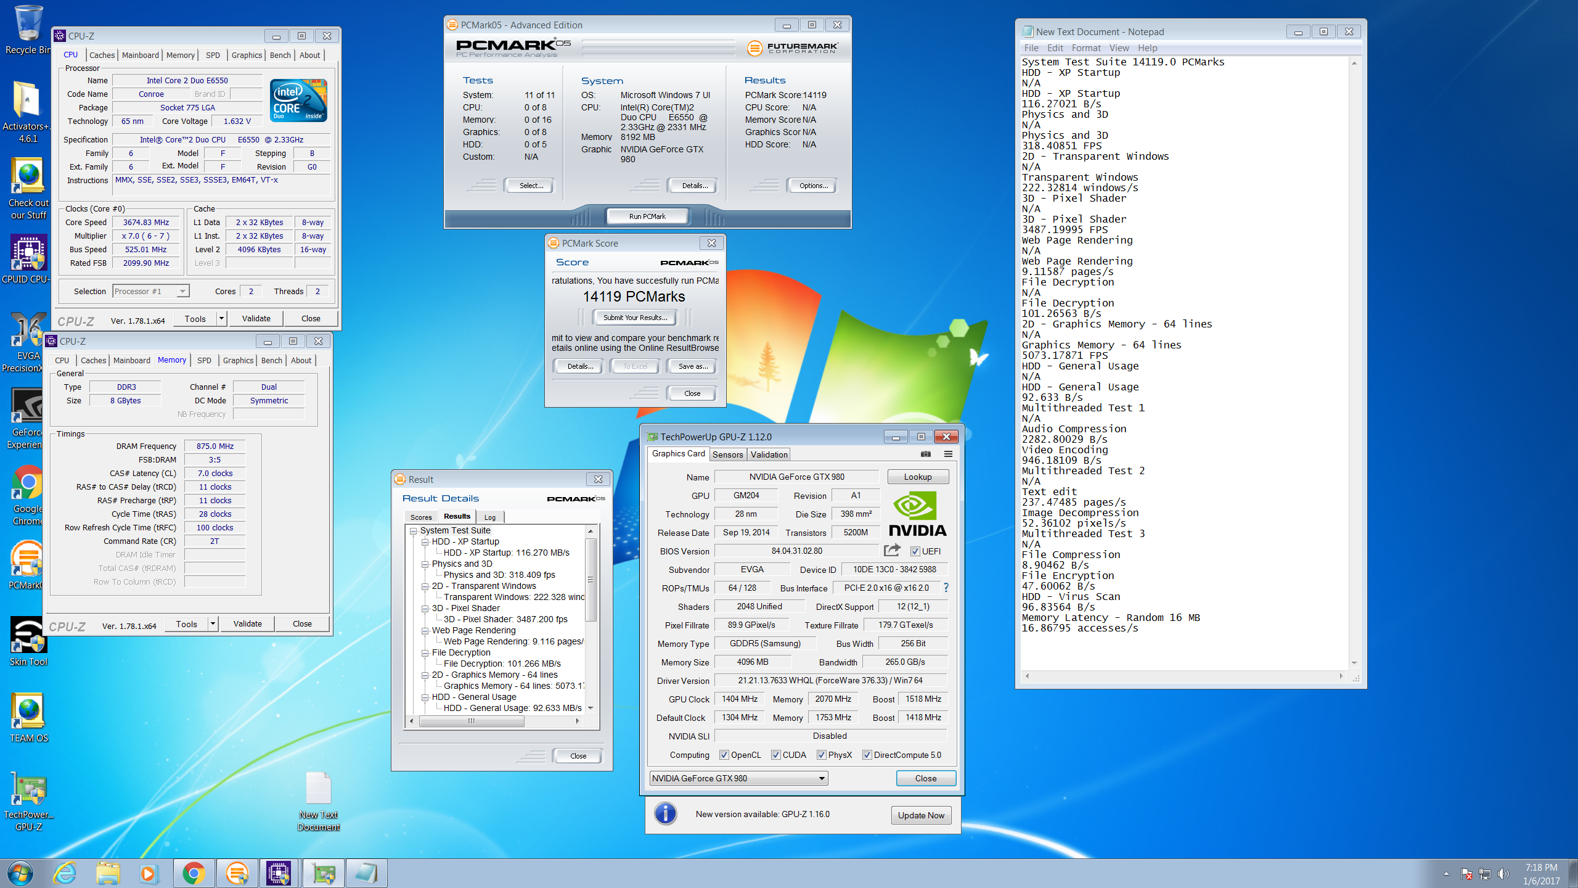The width and height of the screenshot is (1578, 888).
Task: Switch to Chrome in the taskbar
Action: pyautogui.click(x=194, y=873)
